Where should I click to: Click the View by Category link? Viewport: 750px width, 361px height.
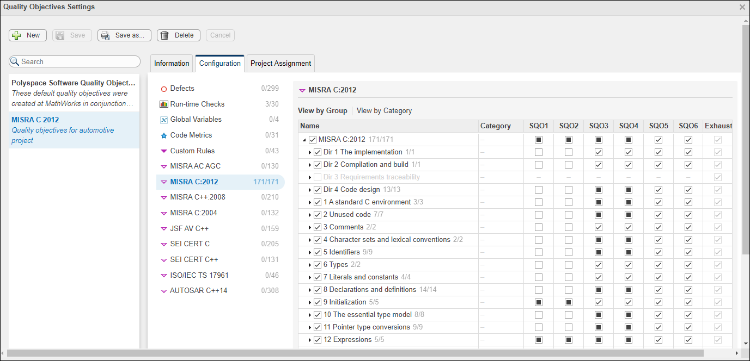tap(384, 110)
